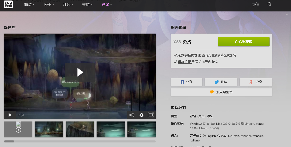Open the 退款担保 refund guarantee link

(185, 62)
